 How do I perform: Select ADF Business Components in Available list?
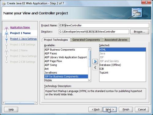66,50
